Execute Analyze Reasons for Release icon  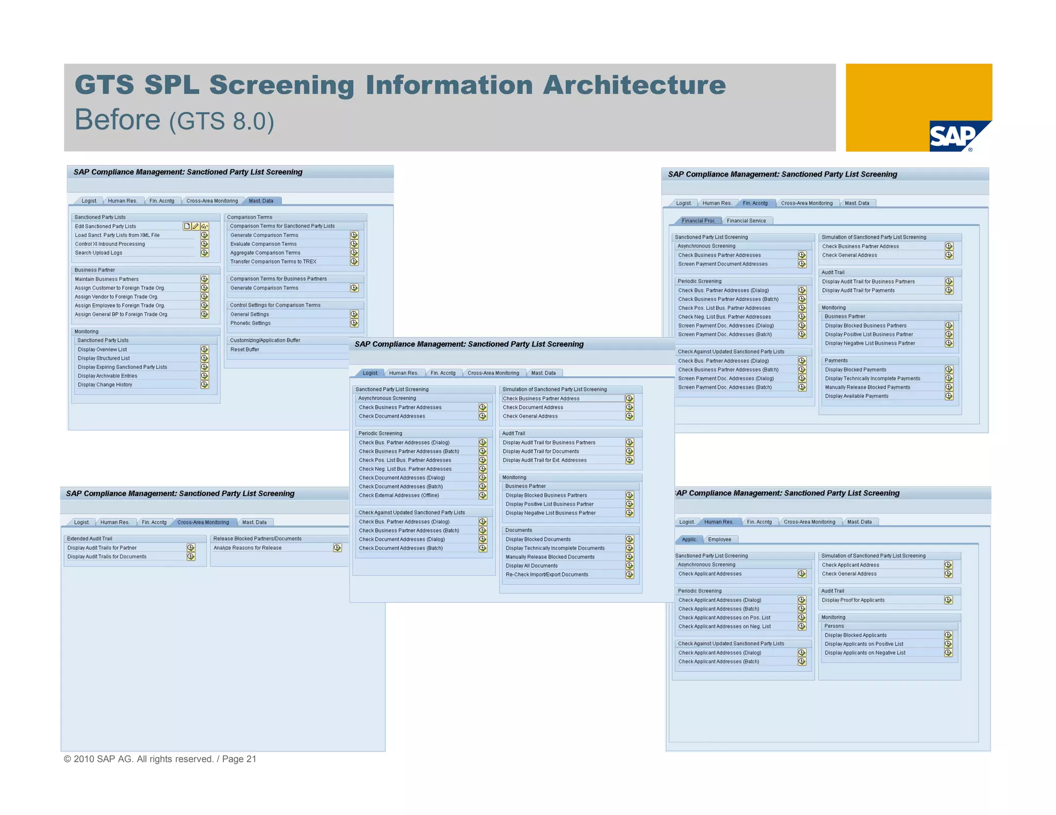coord(337,548)
